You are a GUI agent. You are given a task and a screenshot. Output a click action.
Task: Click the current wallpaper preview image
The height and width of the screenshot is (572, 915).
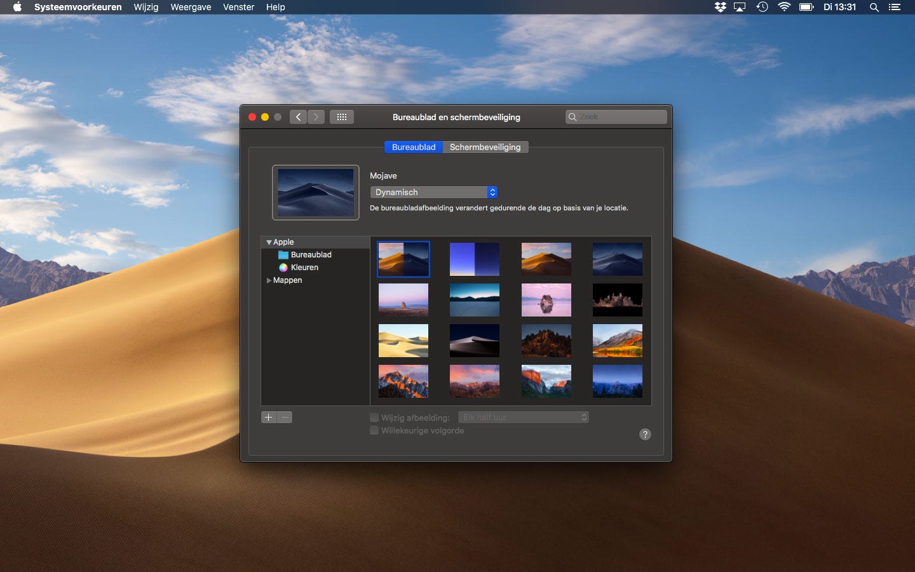pos(316,193)
